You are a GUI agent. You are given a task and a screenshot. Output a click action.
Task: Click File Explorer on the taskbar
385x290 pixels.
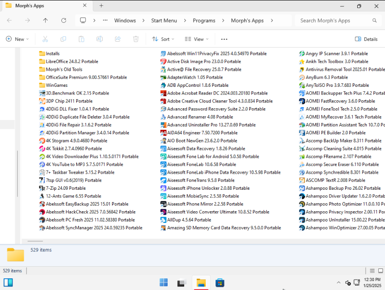[201, 283]
